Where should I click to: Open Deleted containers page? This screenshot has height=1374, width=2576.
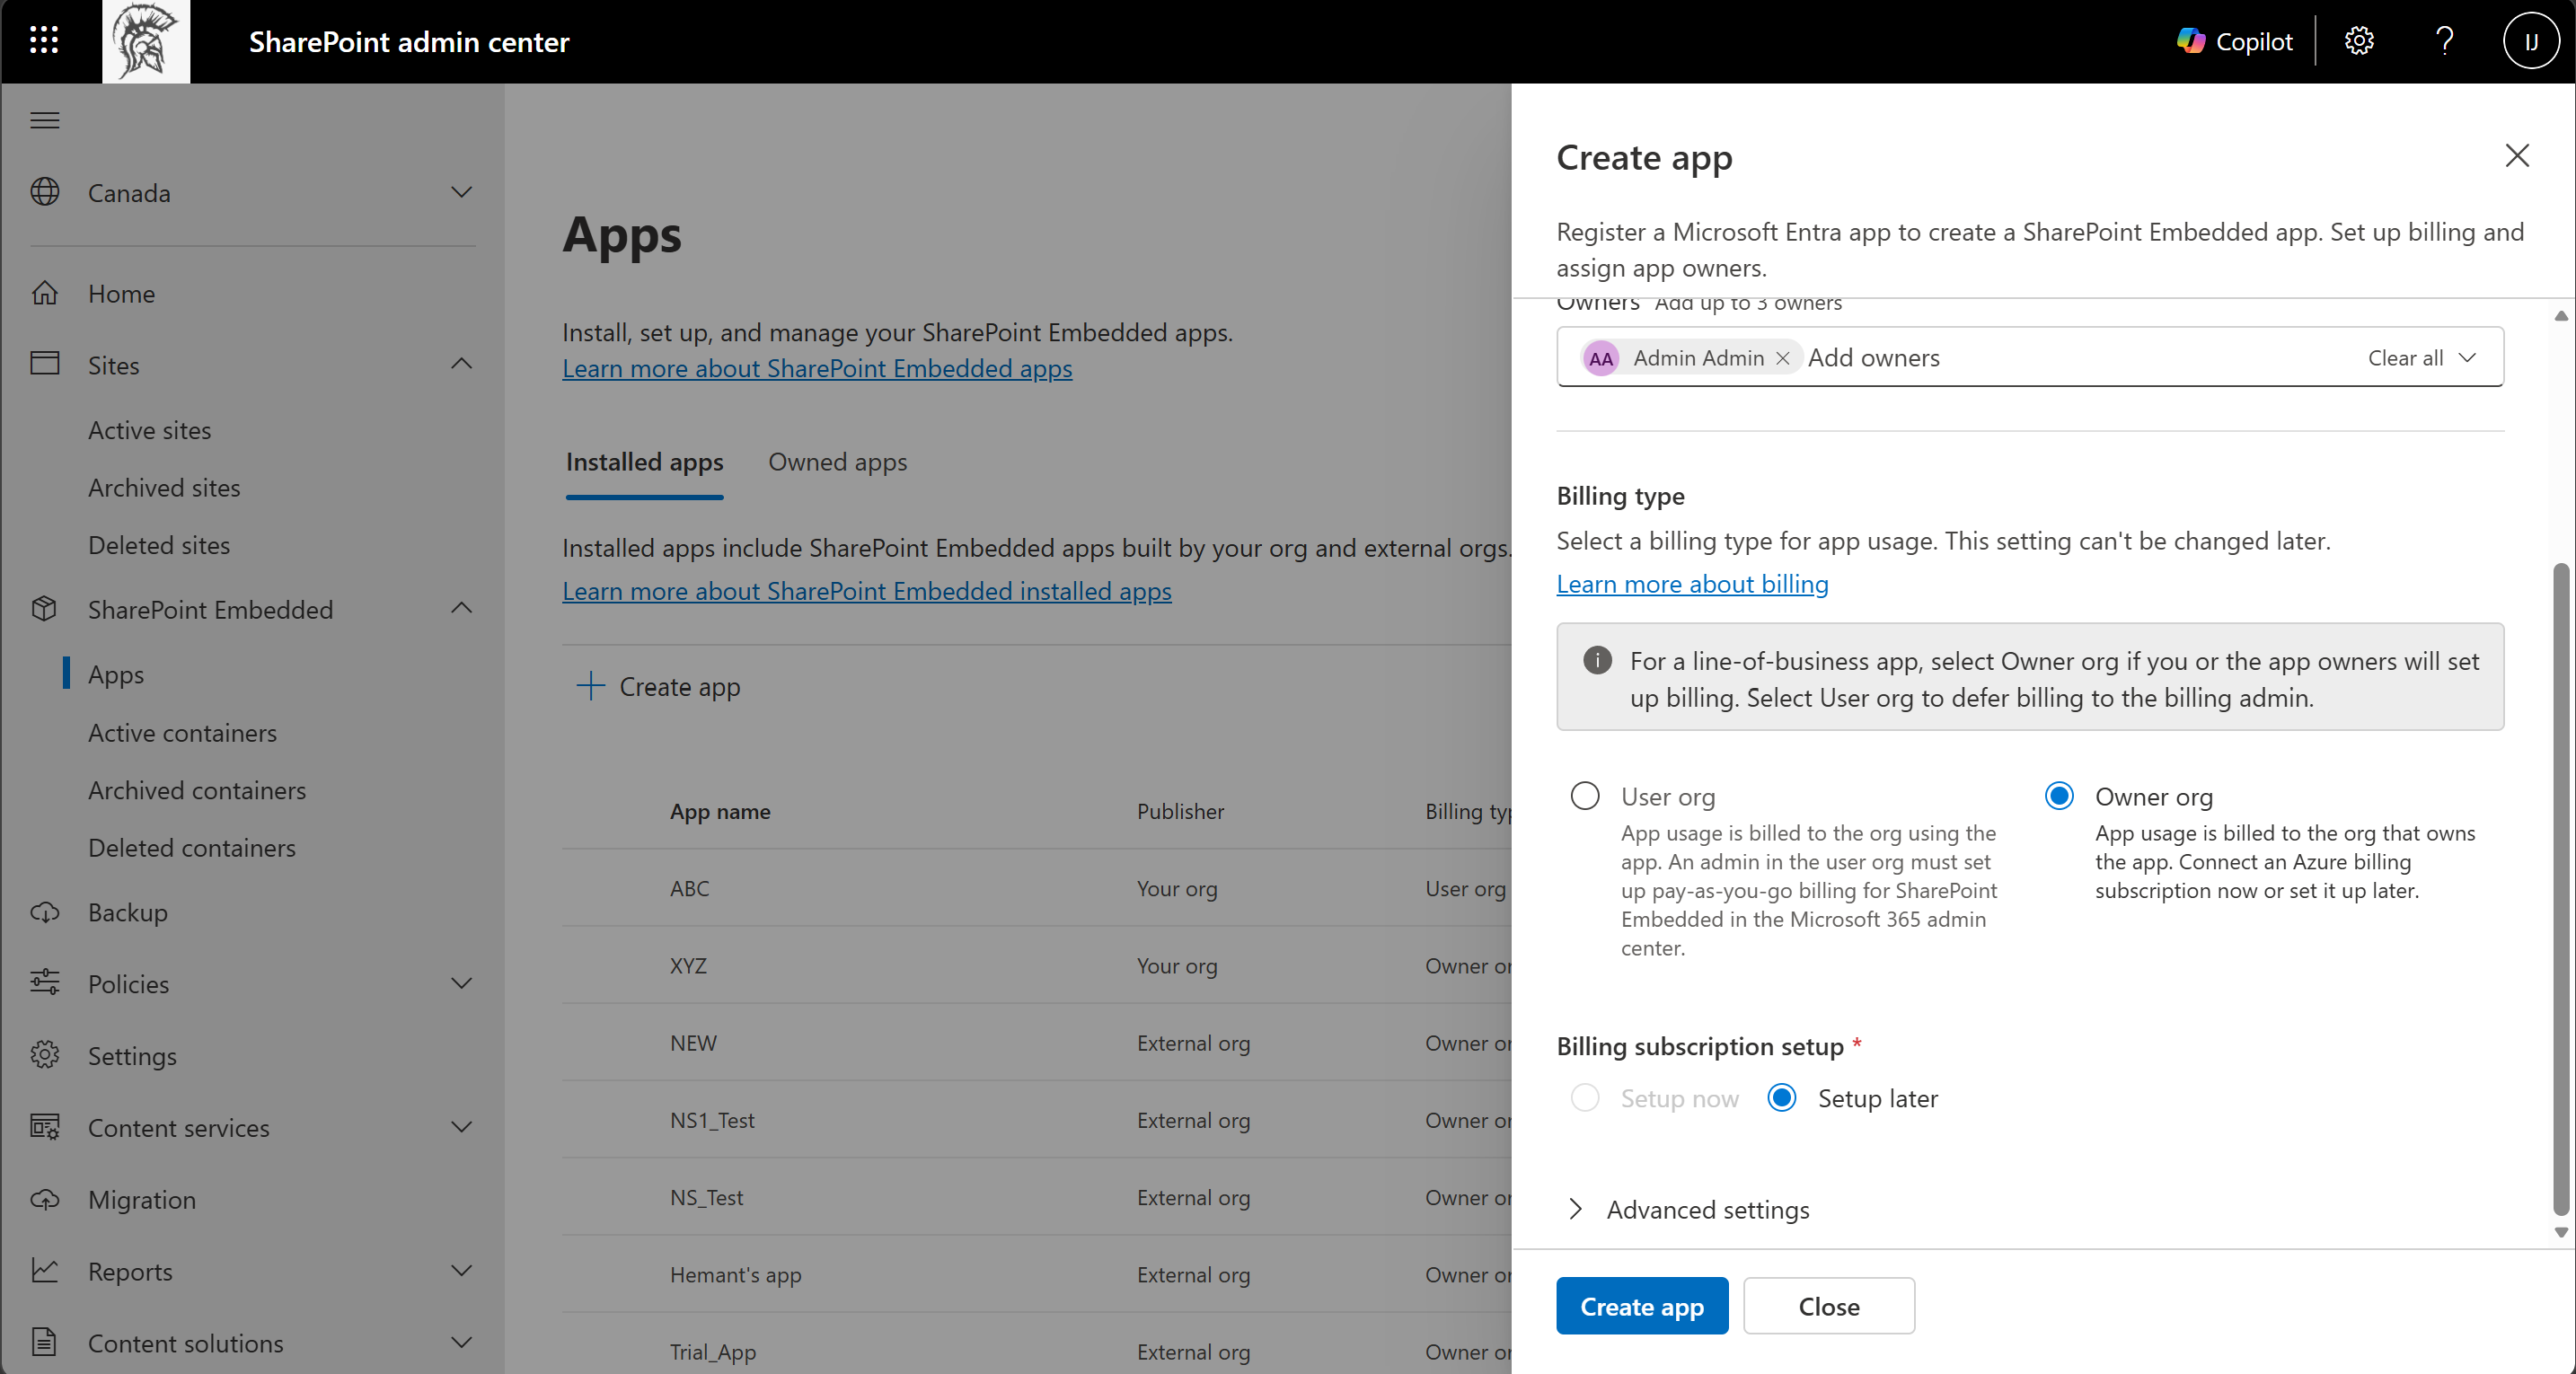(x=192, y=848)
